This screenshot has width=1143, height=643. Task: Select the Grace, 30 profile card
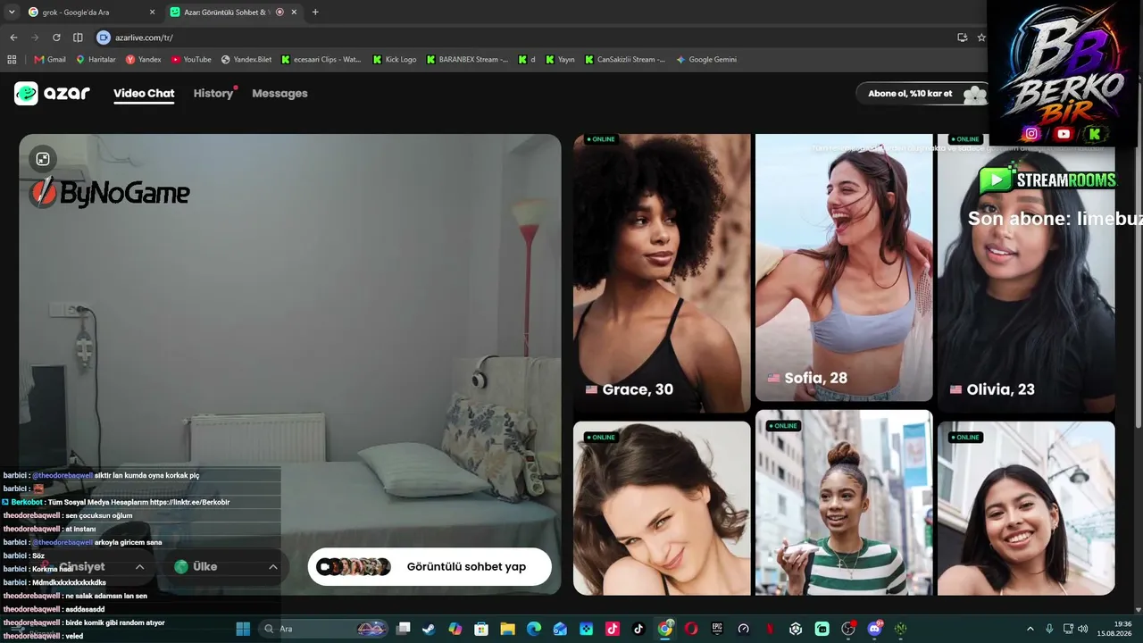point(662,273)
